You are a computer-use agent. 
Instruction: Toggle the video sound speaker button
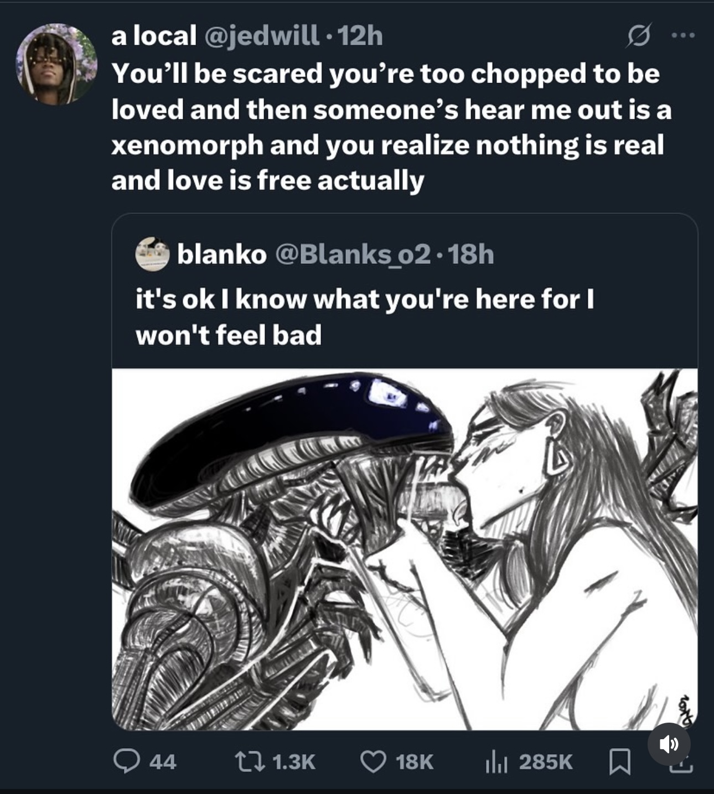click(669, 744)
